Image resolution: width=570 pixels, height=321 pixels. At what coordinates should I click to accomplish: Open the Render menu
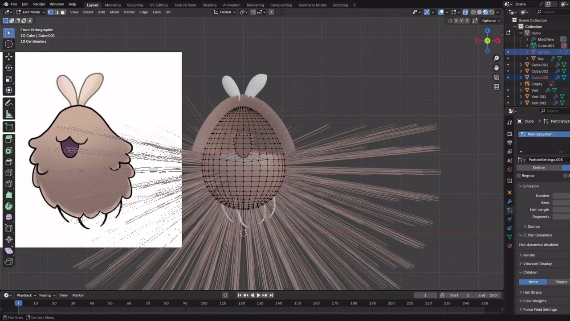click(39, 4)
